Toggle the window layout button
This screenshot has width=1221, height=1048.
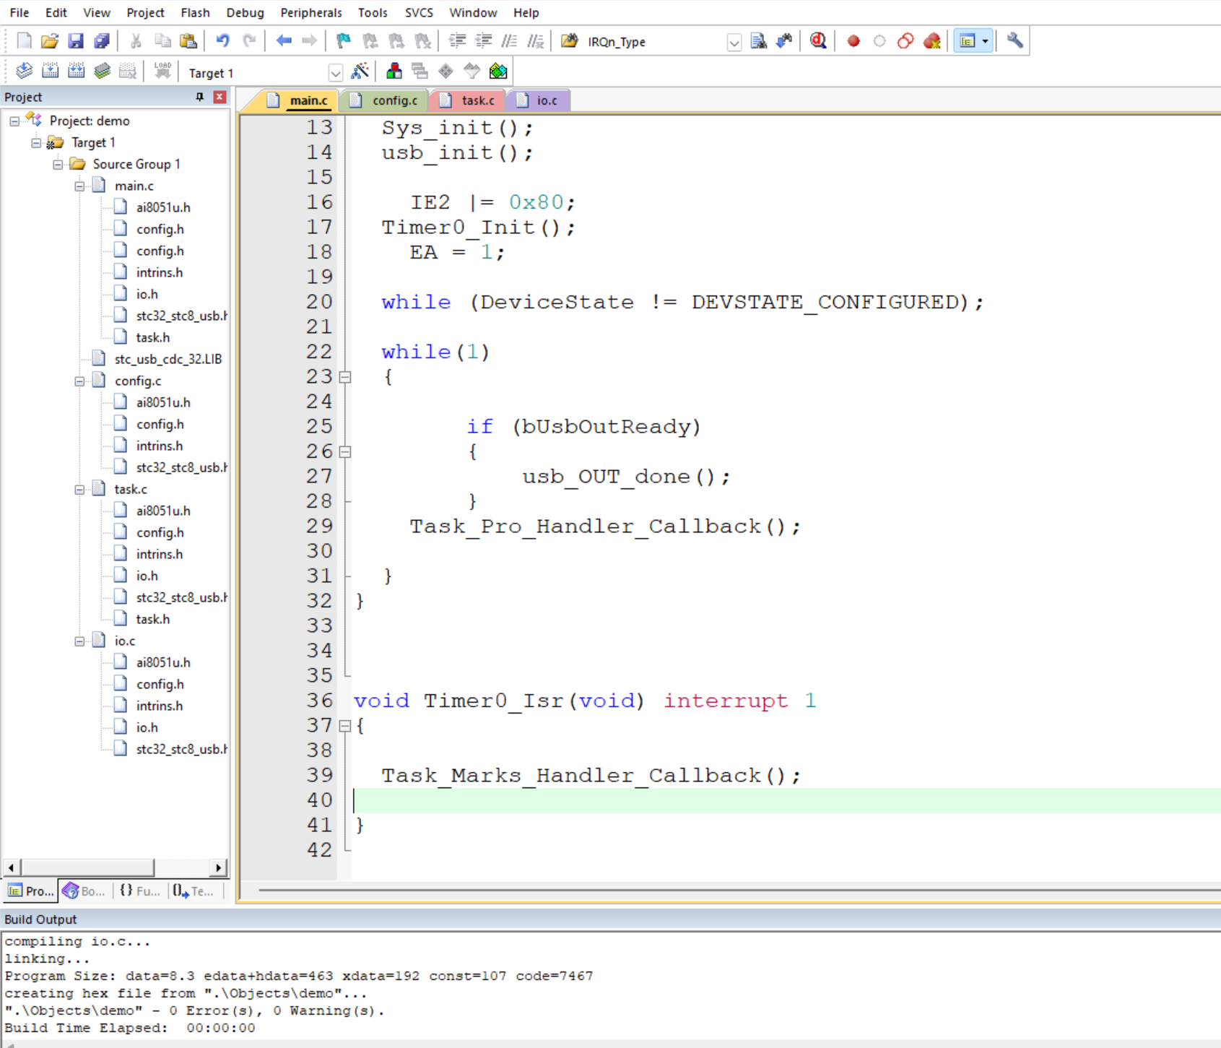(x=968, y=41)
